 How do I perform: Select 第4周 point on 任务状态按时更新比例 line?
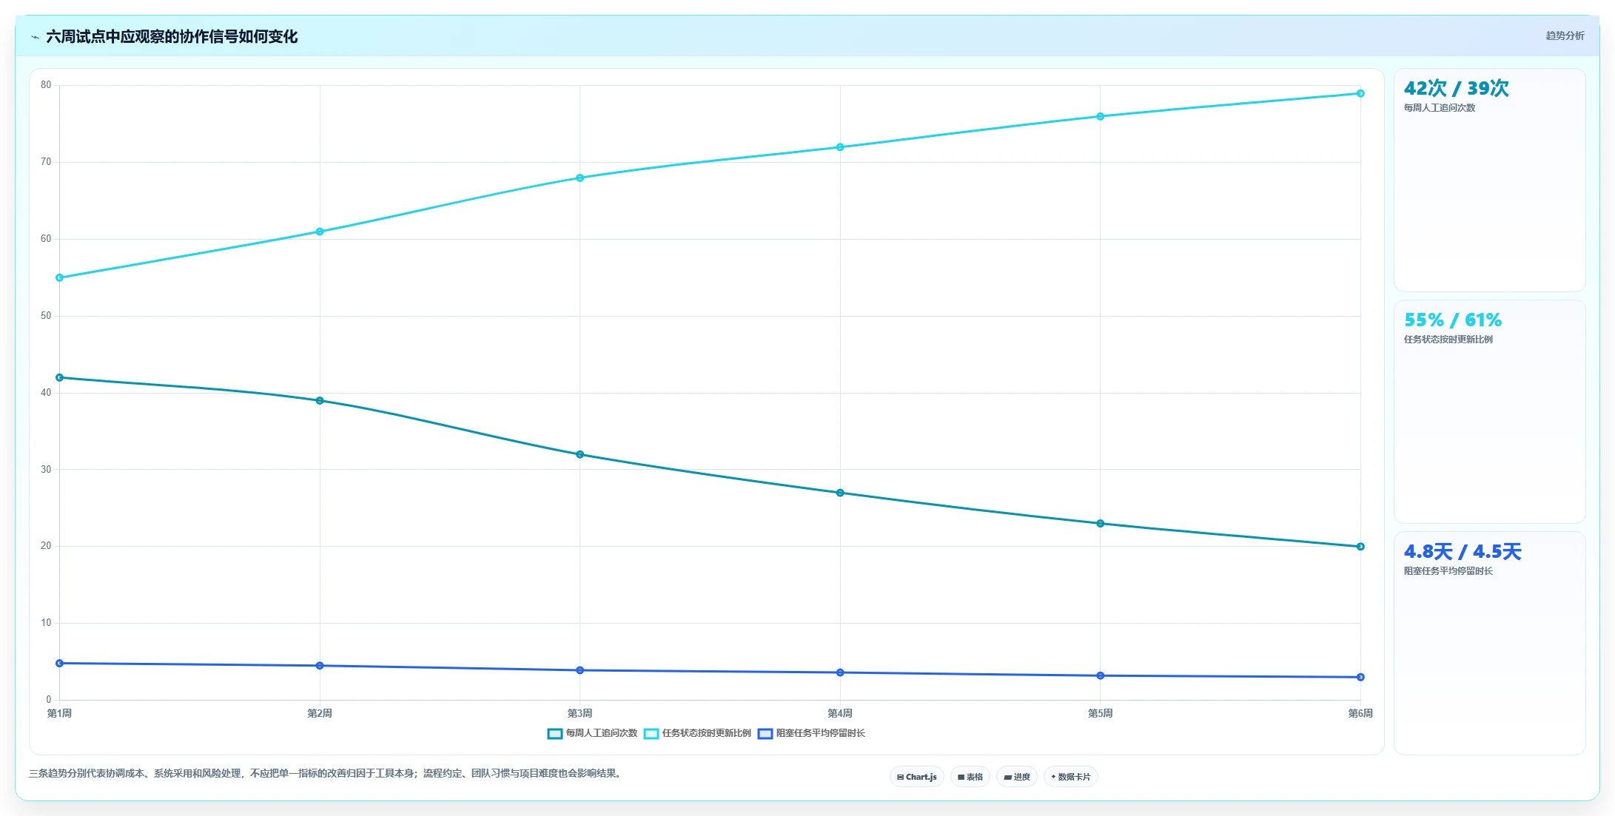840,147
